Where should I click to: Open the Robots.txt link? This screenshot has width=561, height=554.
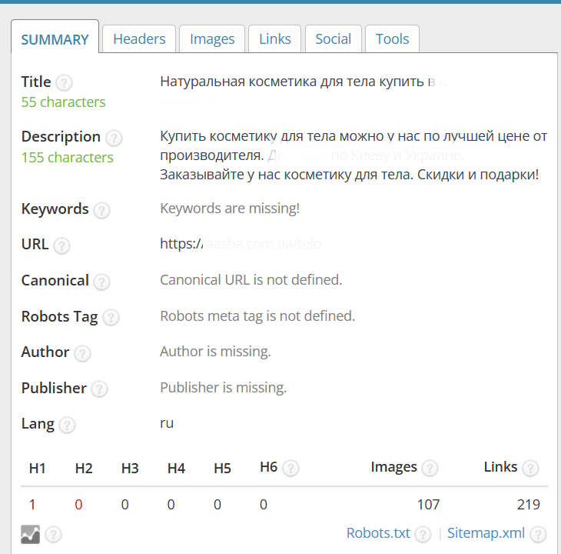pyautogui.click(x=378, y=533)
